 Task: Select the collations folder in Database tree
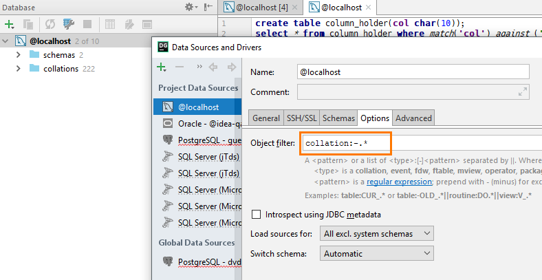pos(61,68)
